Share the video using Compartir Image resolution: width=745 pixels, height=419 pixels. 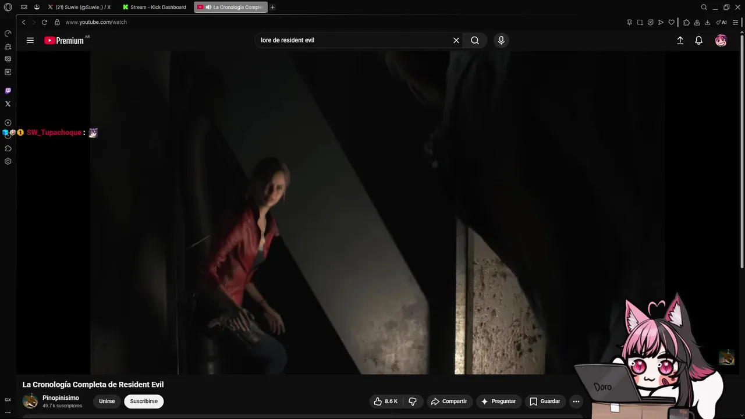coord(449,401)
